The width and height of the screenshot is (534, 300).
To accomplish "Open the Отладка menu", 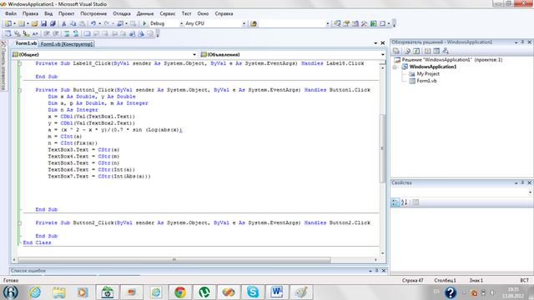I will [x=122, y=13].
